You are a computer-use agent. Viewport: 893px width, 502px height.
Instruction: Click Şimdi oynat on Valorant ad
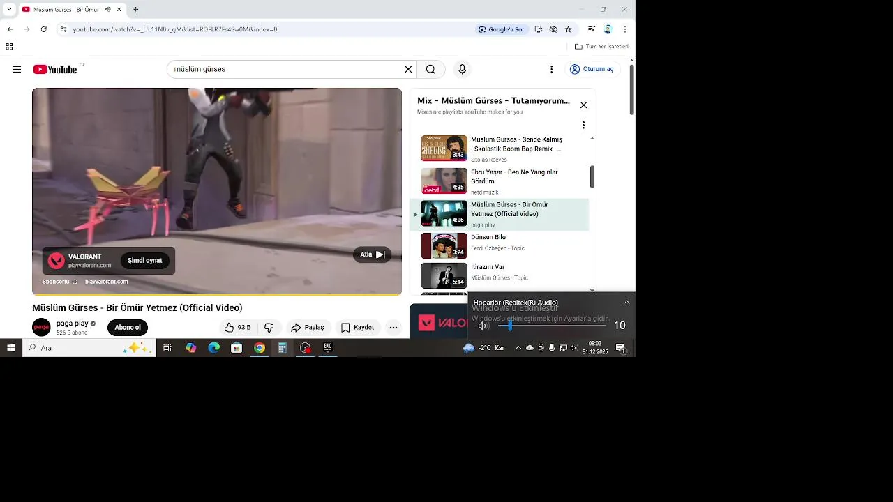pos(145,261)
